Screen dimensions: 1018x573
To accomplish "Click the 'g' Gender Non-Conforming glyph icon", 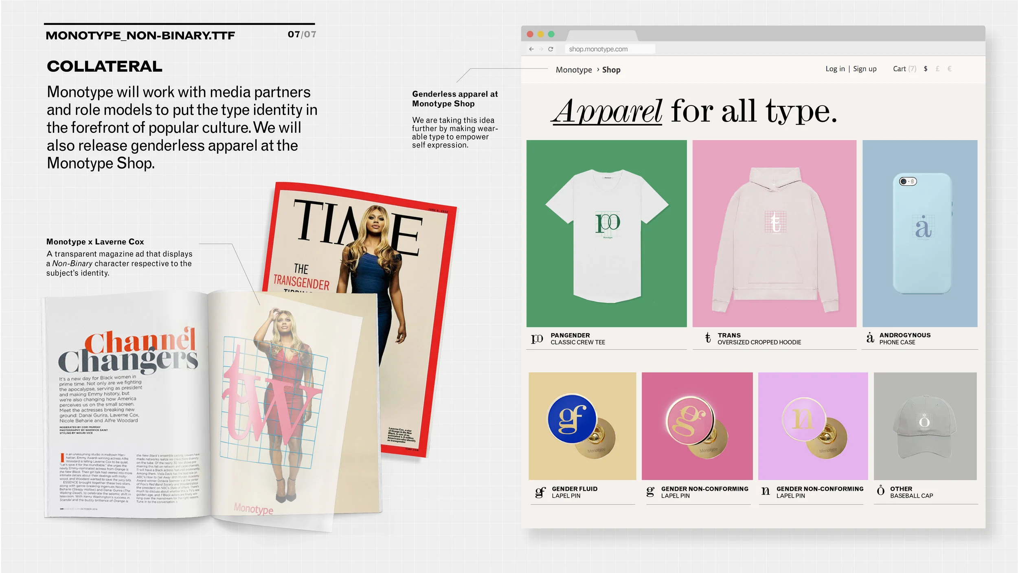I will point(650,492).
